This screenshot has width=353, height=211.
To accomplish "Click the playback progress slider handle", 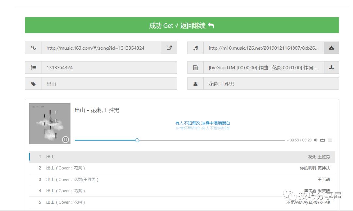I will [x=137, y=140].
